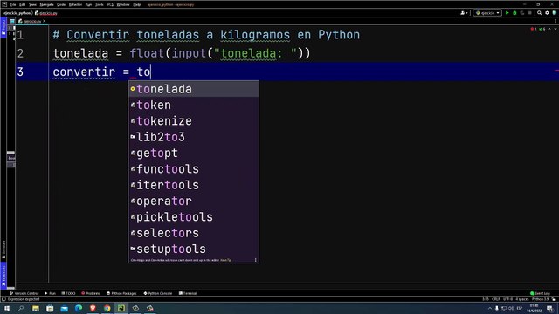Click ejercicio_python project breadcrumb

click(x=17, y=13)
